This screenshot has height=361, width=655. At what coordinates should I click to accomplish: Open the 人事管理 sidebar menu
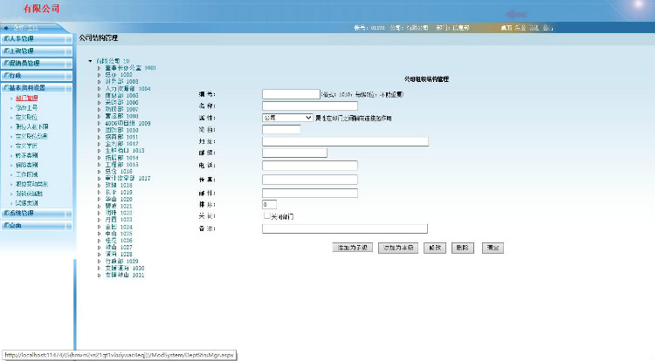37,38
